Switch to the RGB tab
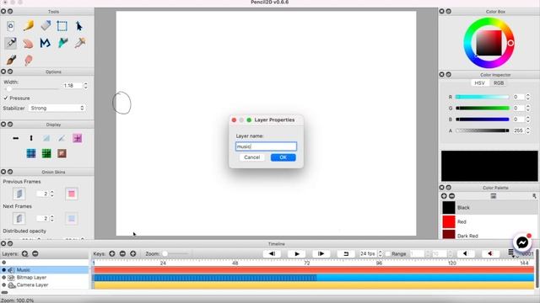 tap(499, 83)
